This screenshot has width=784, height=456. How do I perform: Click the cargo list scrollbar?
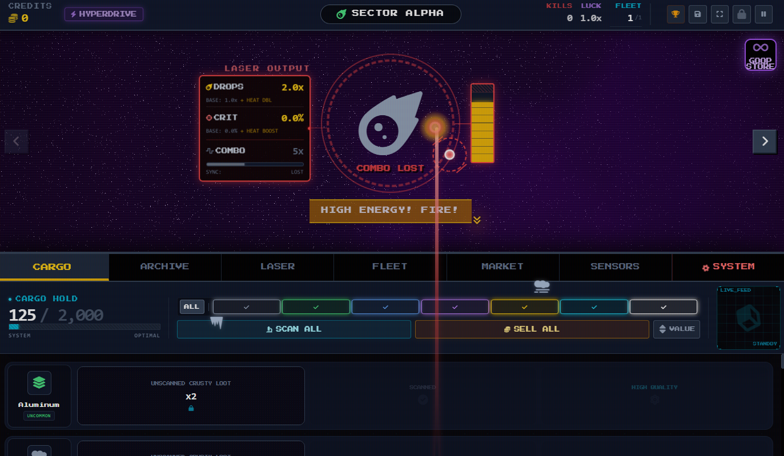pyautogui.click(x=782, y=361)
